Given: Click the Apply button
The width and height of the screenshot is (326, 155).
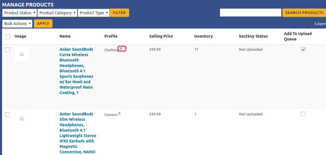Looking at the screenshot, I should click(x=43, y=23).
